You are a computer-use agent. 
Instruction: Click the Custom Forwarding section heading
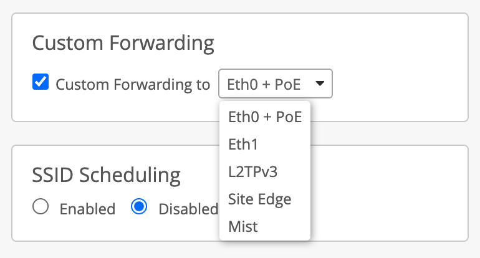(123, 44)
